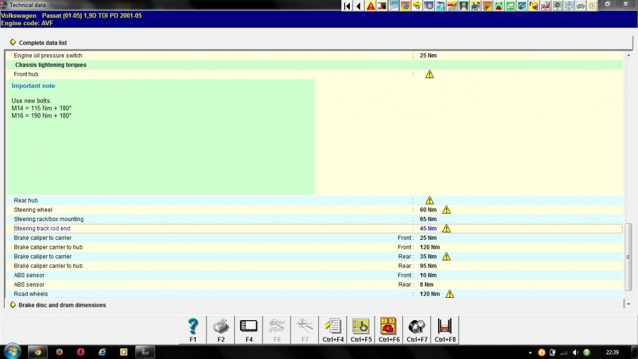View the Road wheels 120 Nm warning note
The image size is (638, 359).
[449, 294]
